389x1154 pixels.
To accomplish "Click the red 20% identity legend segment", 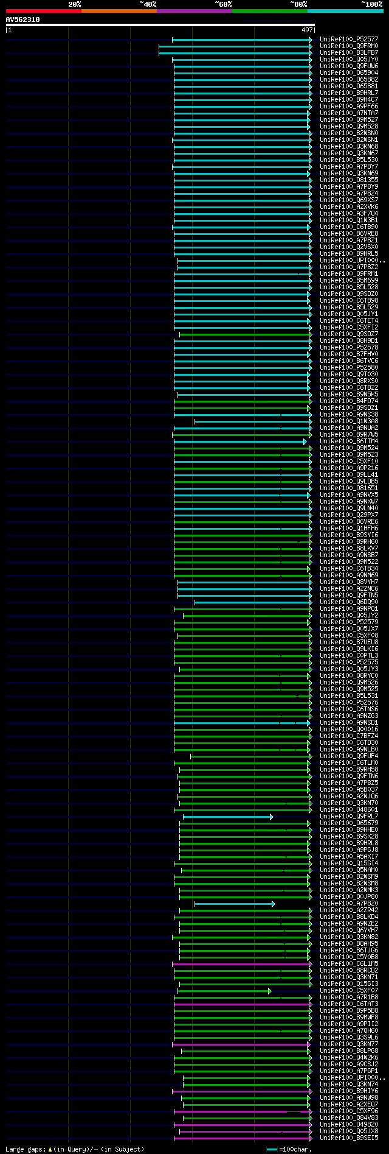I will 43,11.
